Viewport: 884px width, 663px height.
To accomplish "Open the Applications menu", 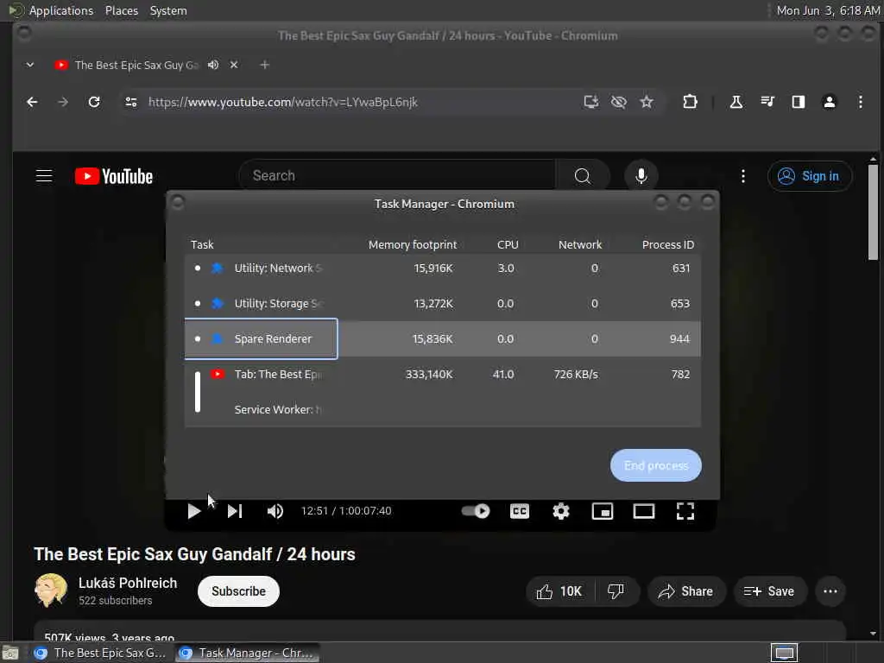I will (x=61, y=10).
